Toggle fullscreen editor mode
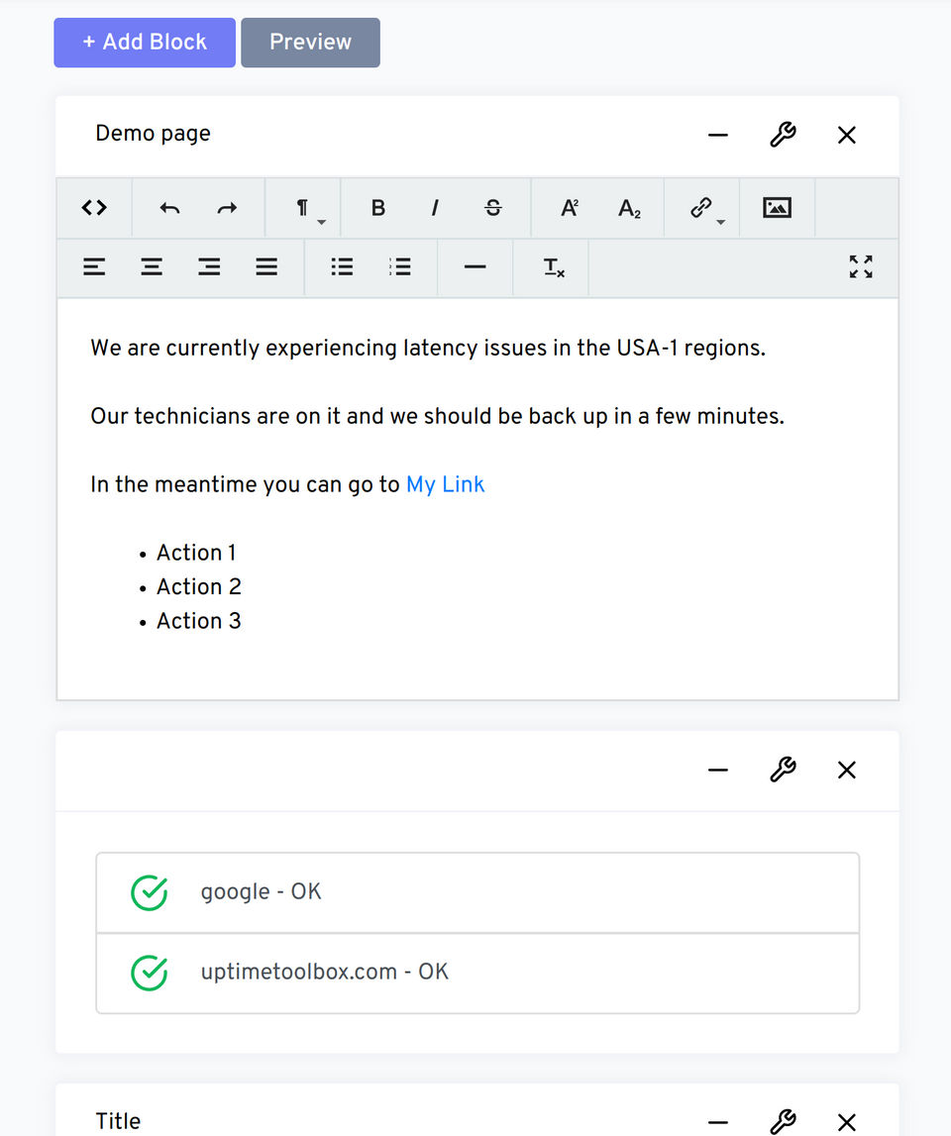951x1136 pixels. [x=861, y=267]
